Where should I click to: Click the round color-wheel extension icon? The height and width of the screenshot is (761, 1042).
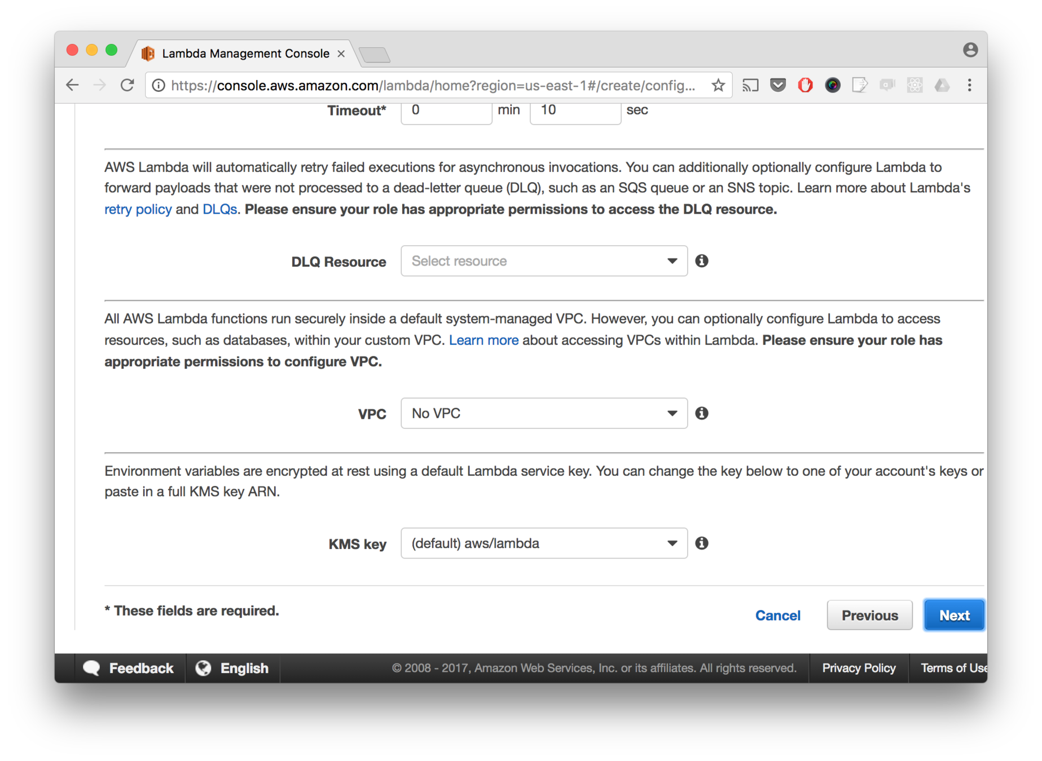pos(832,85)
